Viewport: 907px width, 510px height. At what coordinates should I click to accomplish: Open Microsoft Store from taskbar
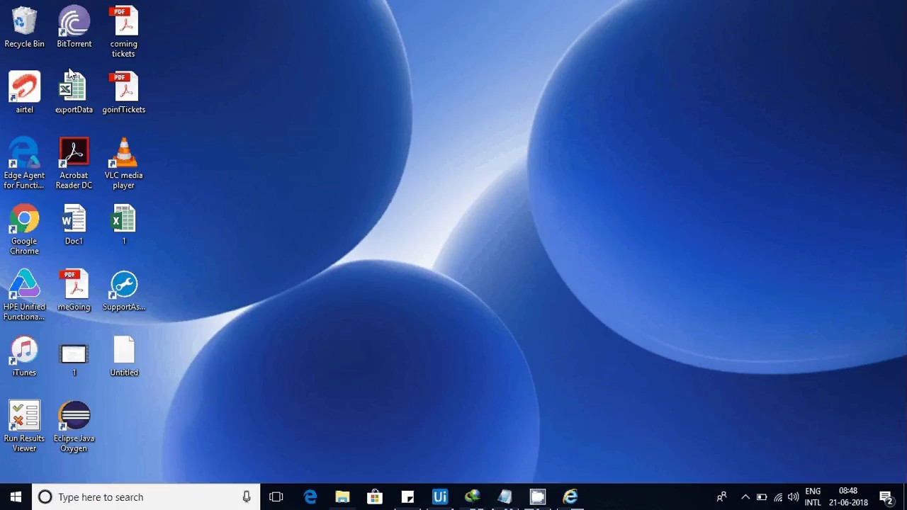[x=375, y=497]
